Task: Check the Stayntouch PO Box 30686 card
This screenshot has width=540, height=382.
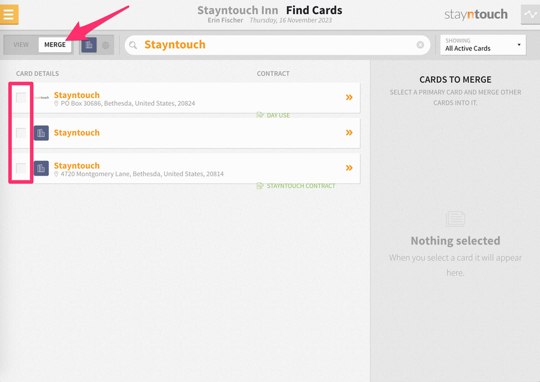Action: click(21, 98)
